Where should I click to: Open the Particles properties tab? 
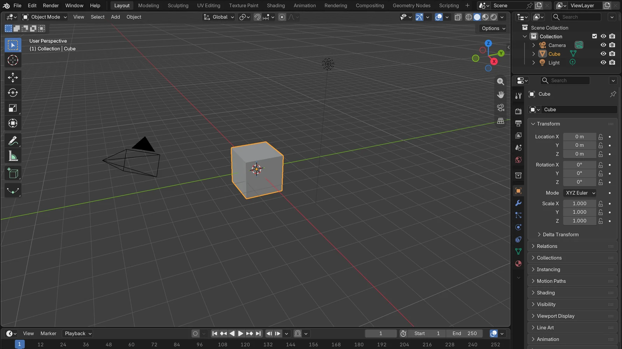[x=518, y=215]
